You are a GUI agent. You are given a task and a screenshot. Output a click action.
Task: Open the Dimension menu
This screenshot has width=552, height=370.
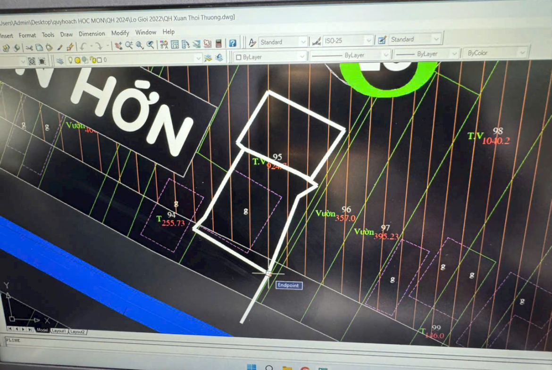tap(92, 34)
